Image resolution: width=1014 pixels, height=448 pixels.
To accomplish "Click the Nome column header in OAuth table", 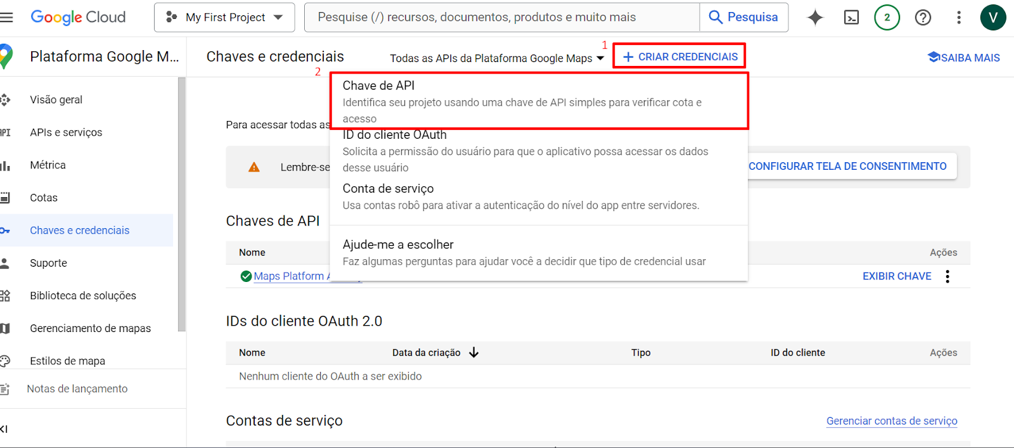I will (252, 352).
